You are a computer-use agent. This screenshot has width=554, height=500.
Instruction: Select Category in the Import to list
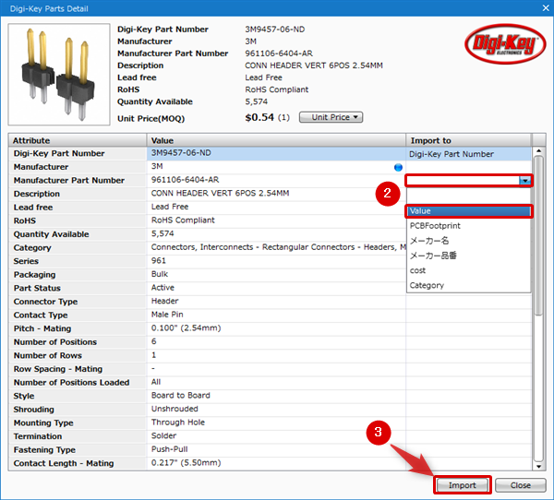coord(468,285)
